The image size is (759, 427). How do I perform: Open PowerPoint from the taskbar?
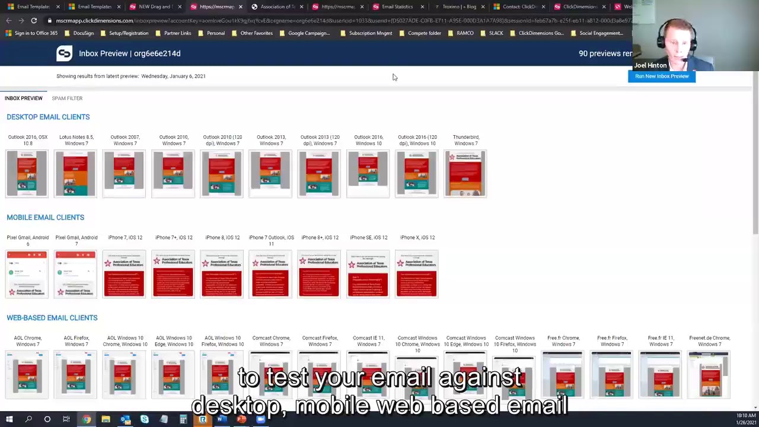tap(241, 419)
